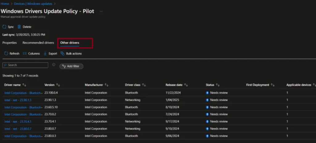The height and width of the screenshot is (143, 316).
Task: Open the Intel - net - 23.90.1.3 driver
Action: point(18,100)
